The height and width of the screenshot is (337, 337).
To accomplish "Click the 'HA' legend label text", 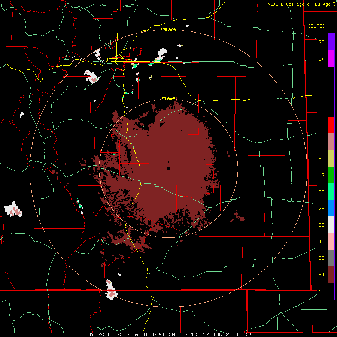I will (321, 125).
